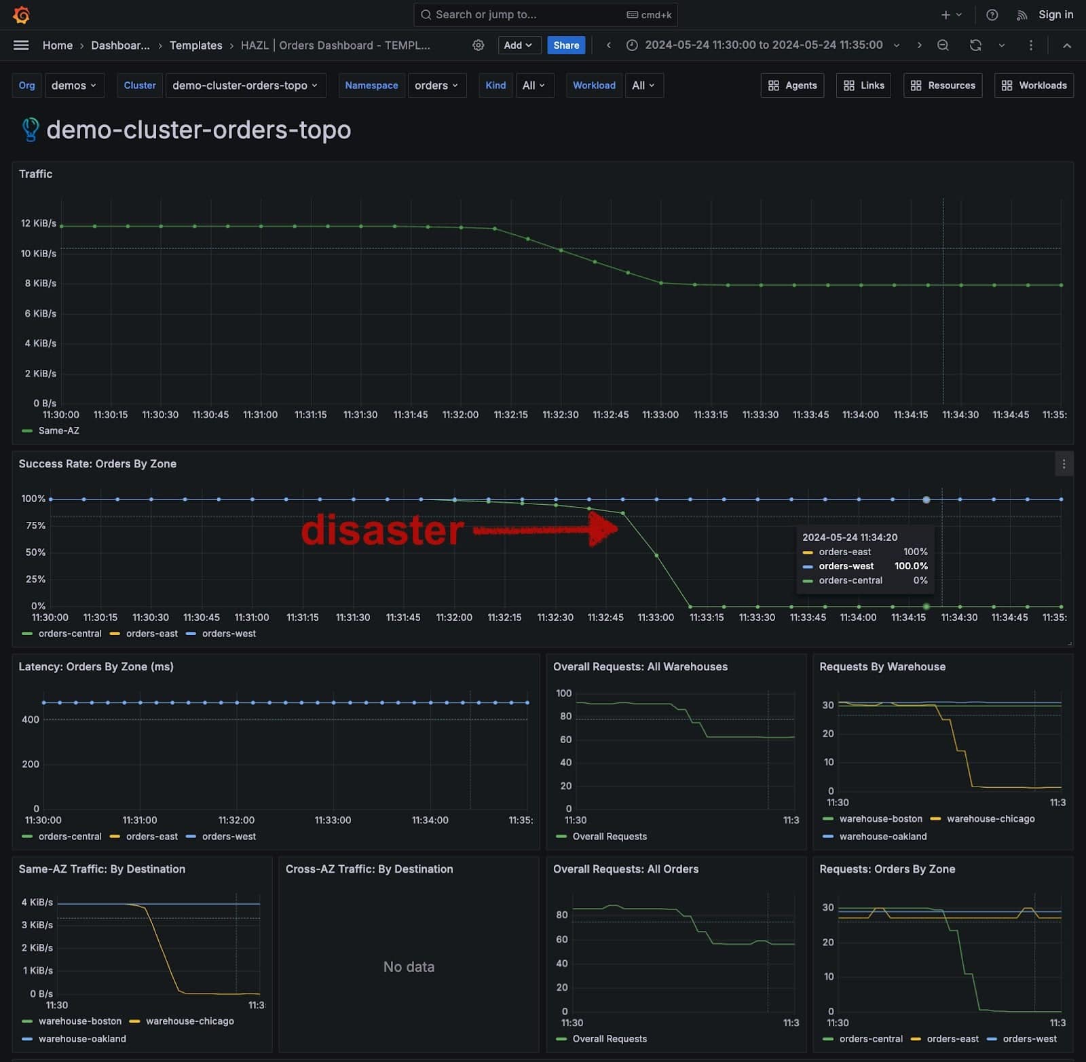Collapse the top toolbar chevron
1086x1062 pixels.
tap(1067, 45)
